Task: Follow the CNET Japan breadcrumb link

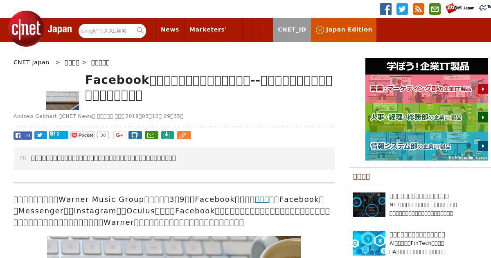Action: click(31, 62)
